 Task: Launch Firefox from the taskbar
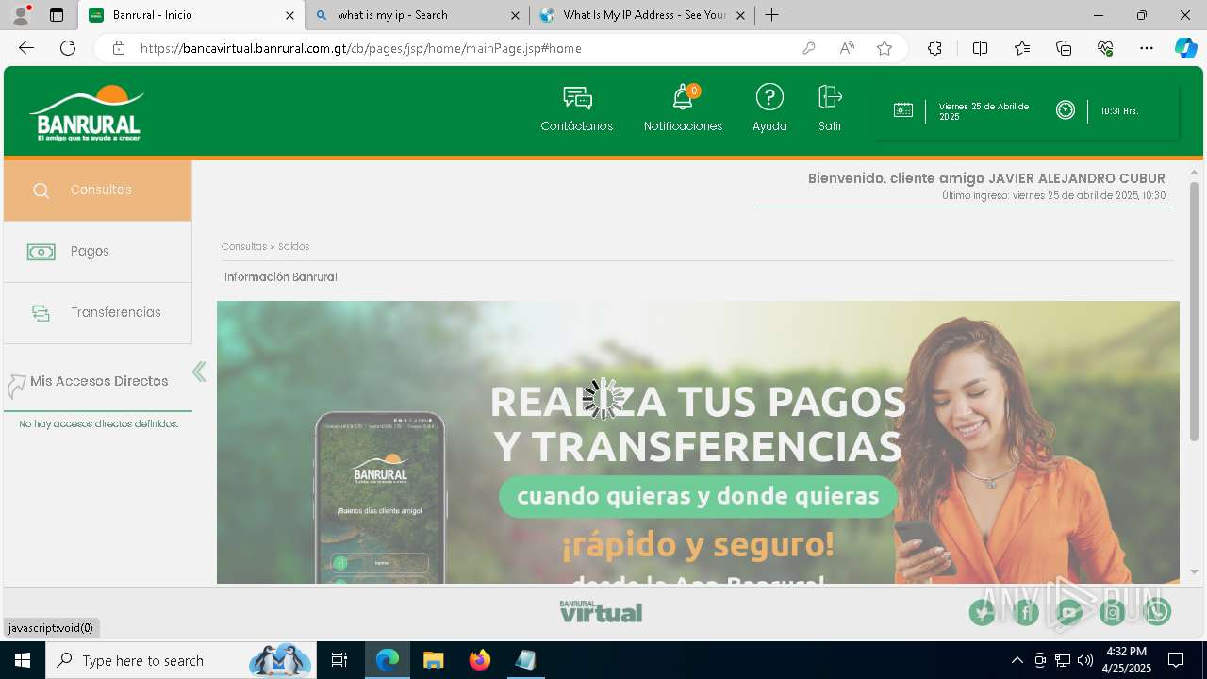click(480, 660)
